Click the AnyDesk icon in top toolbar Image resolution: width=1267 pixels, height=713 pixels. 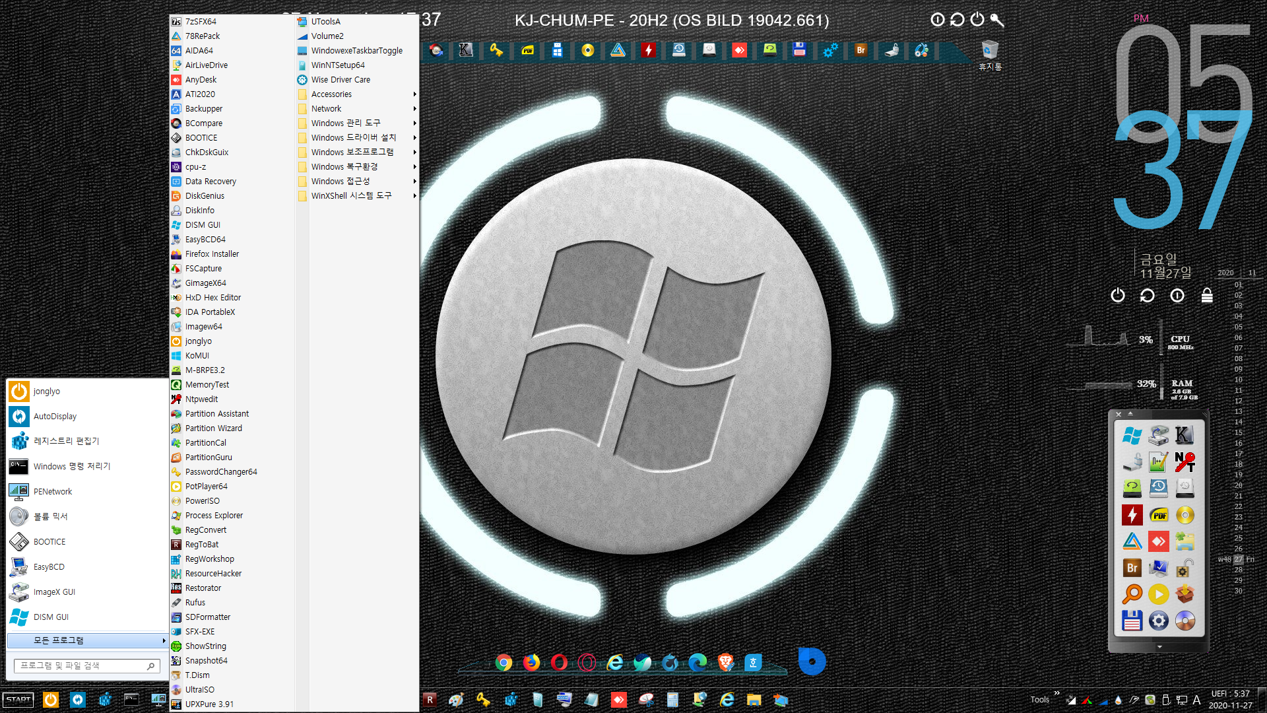[x=739, y=50]
